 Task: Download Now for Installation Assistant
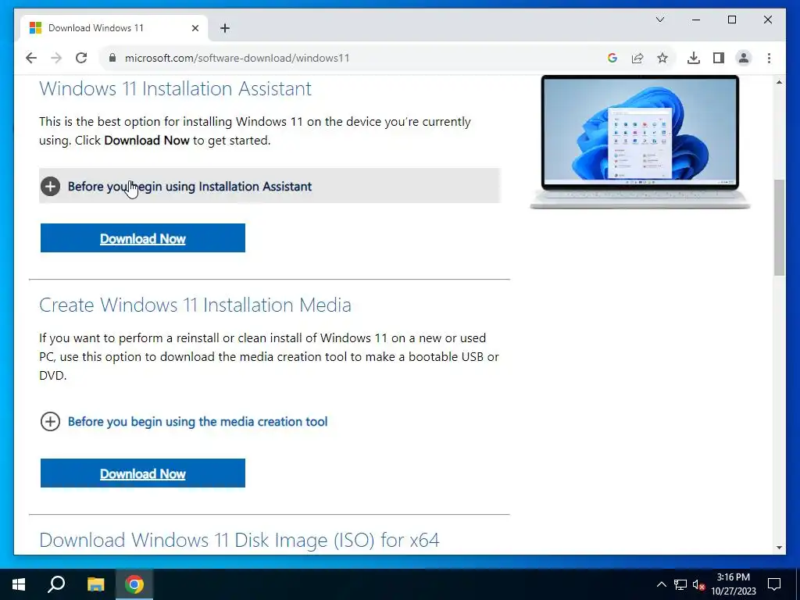[x=143, y=238]
